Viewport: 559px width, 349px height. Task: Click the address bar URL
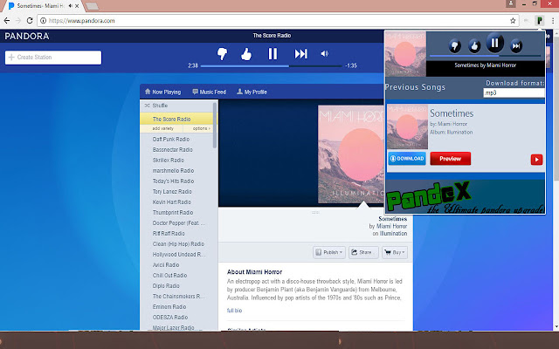[81, 21]
